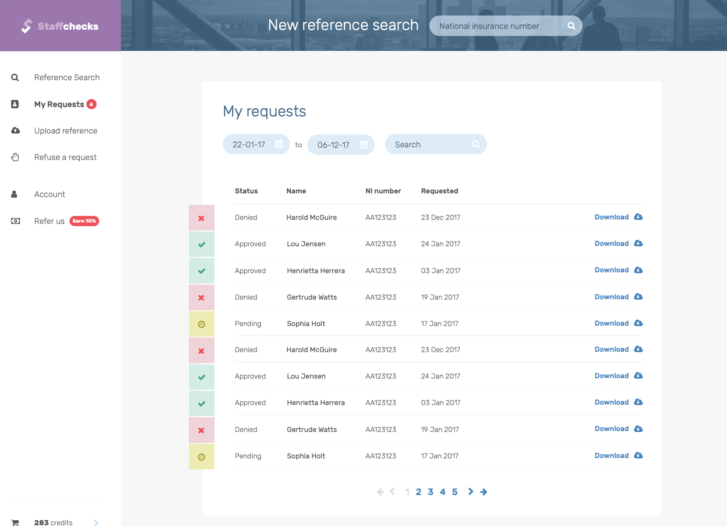Open Reference Search in sidebar
The image size is (727, 526).
pos(67,77)
